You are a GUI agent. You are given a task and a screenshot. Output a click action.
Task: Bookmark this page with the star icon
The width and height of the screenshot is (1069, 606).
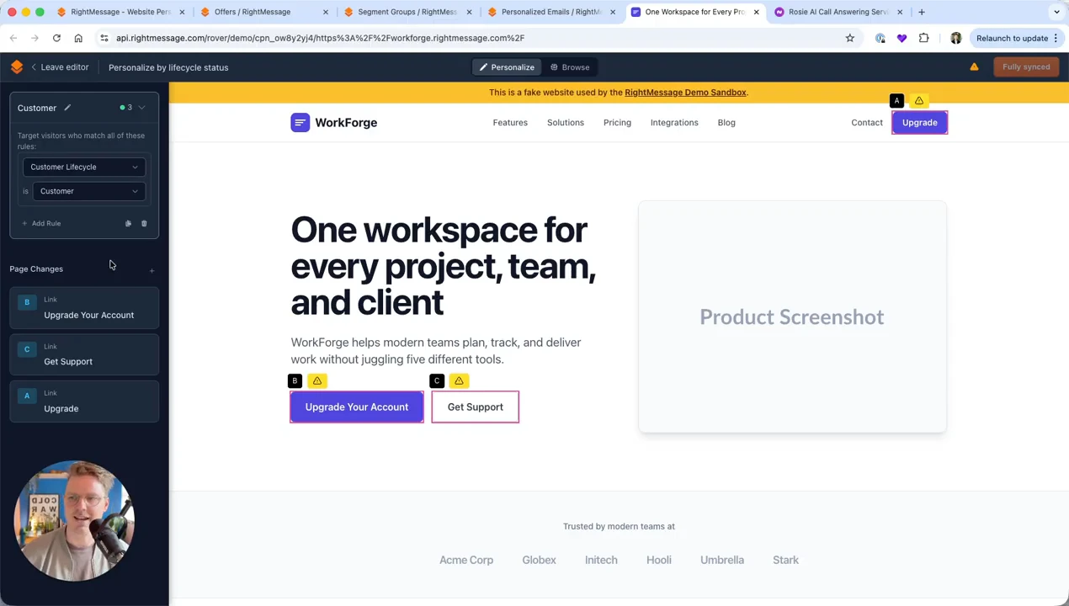850,38
